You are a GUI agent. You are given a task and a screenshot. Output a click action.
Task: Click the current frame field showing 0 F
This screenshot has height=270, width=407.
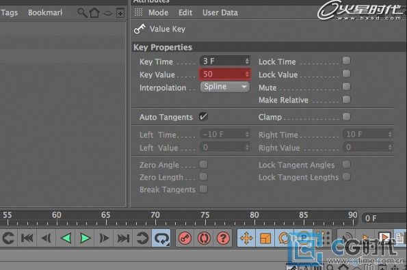pos(384,218)
